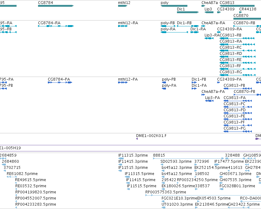Image resolution: width=261 pixels, height=209 pixels.
Task: Select protein CG9813-PD
Action: (x=238, y=113)
